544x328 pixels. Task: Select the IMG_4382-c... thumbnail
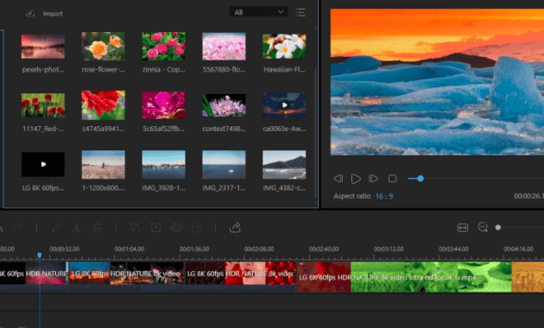[284, 164]
